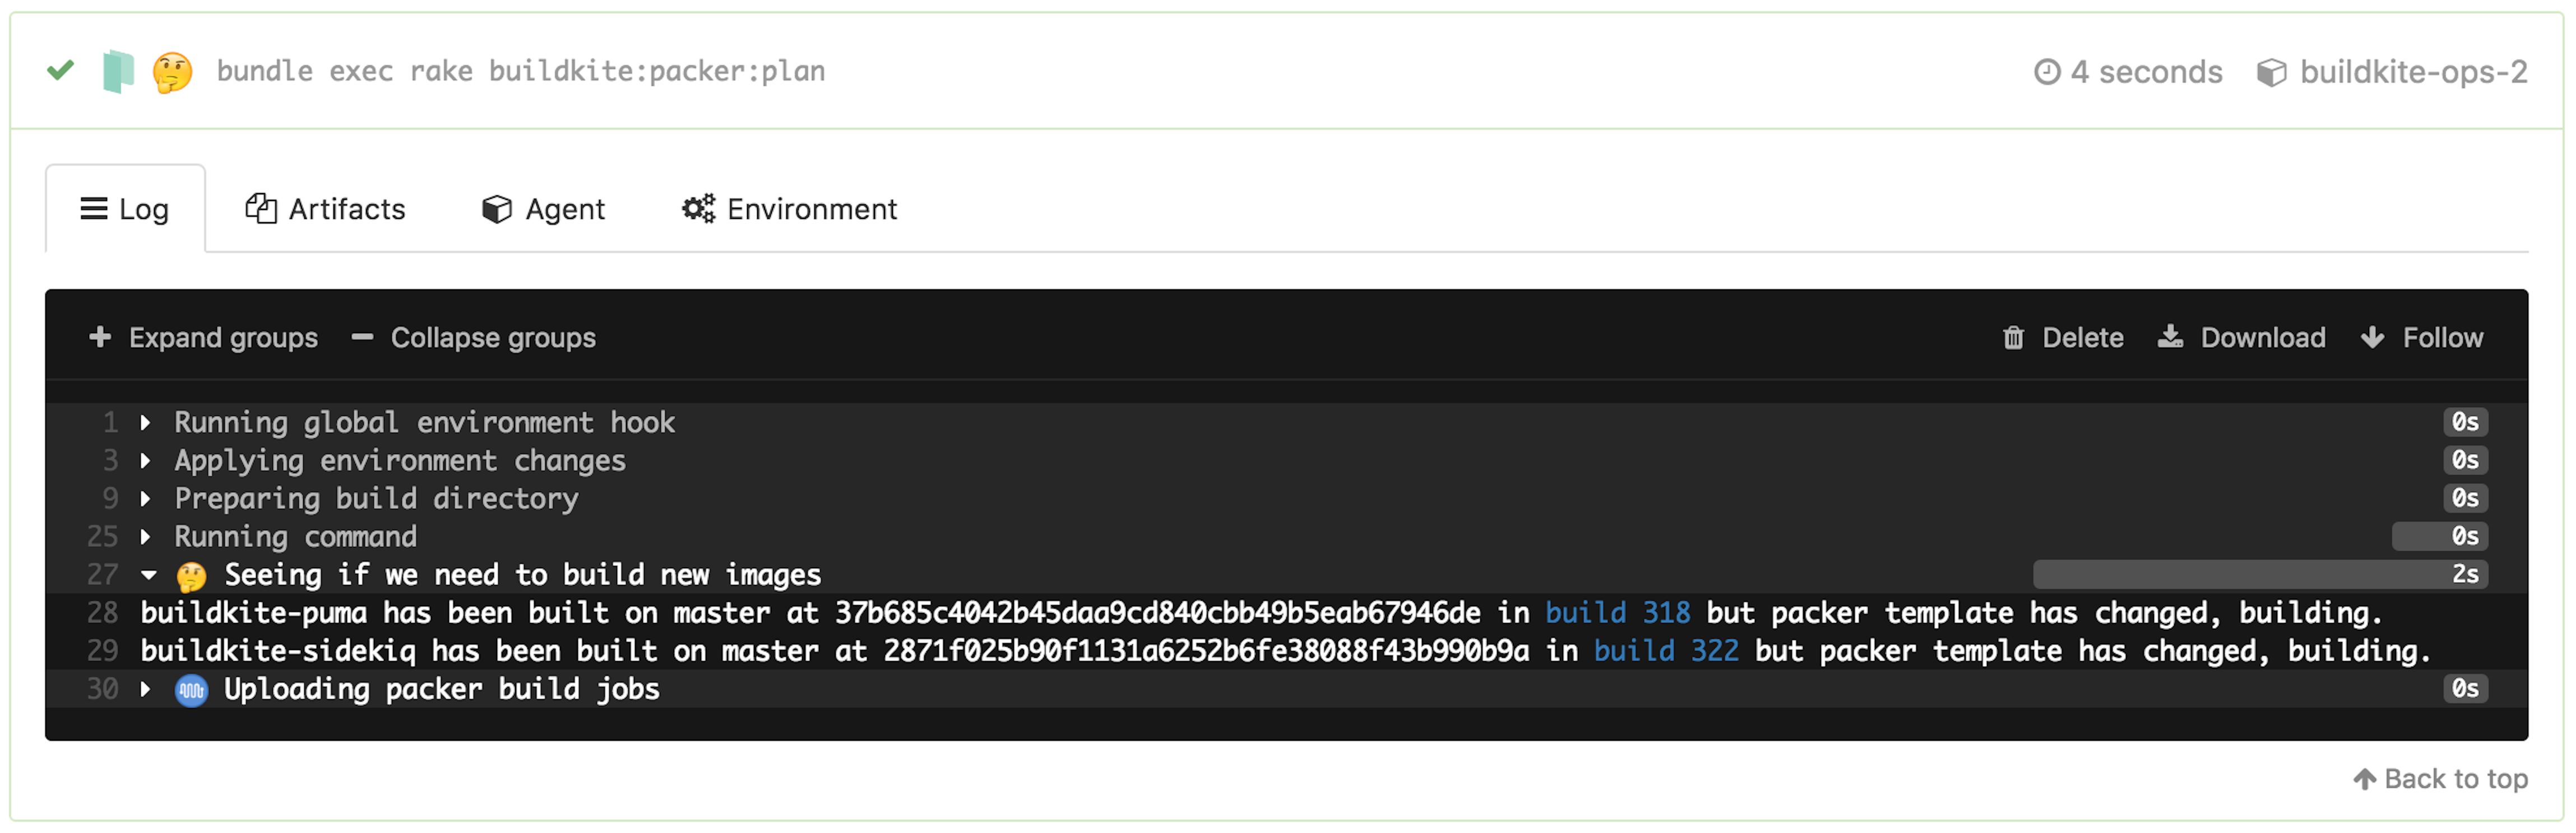Expand the Preparing build directory group
Screen dimensions: 2576x833
(x=146, y=498)
